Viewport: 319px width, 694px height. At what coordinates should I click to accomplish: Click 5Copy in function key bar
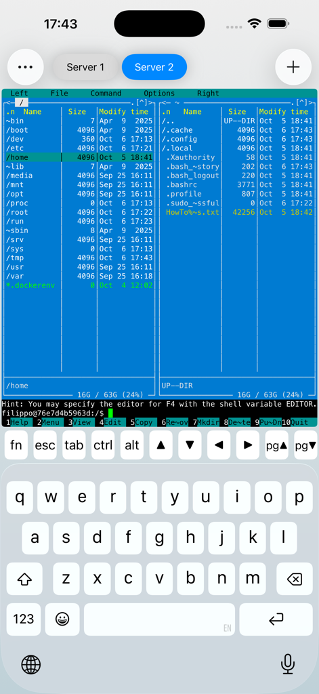[x=142, y=422]
